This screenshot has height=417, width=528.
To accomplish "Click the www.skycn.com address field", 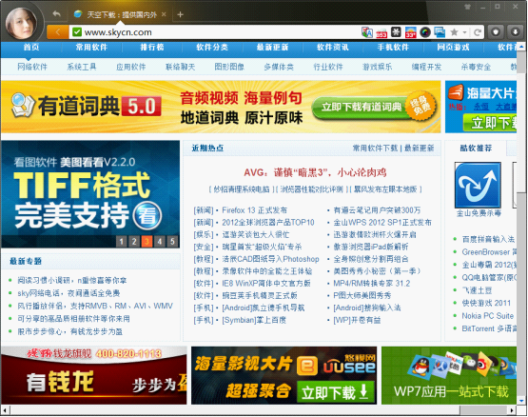I will click(216, 32).
